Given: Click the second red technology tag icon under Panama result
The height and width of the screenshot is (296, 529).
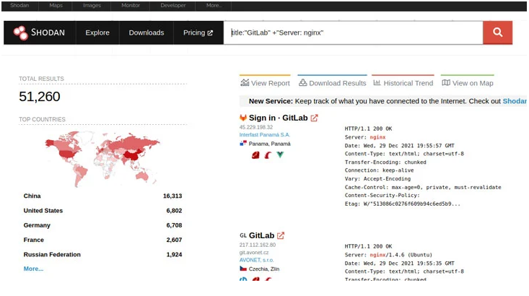Looking at the screenshot, I should pos(268,155).
